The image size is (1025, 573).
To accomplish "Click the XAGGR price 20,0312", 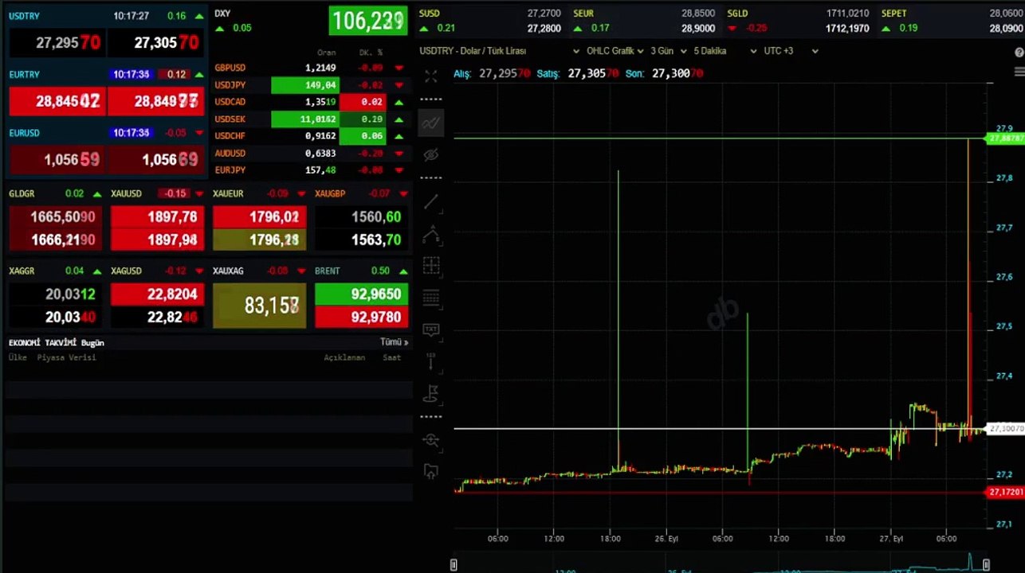I will [x=56, y=294].
